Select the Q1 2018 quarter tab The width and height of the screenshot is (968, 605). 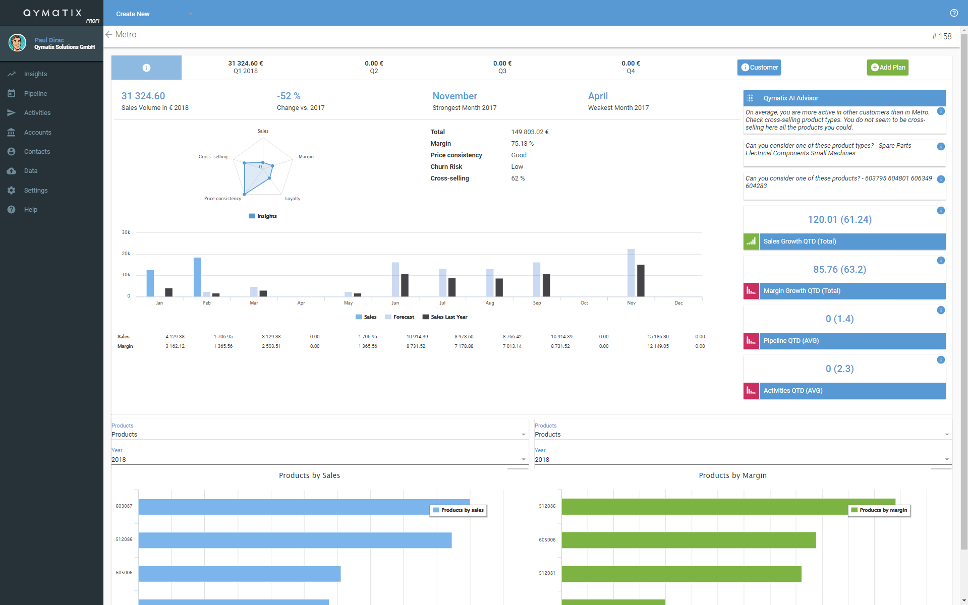[246, 68]
